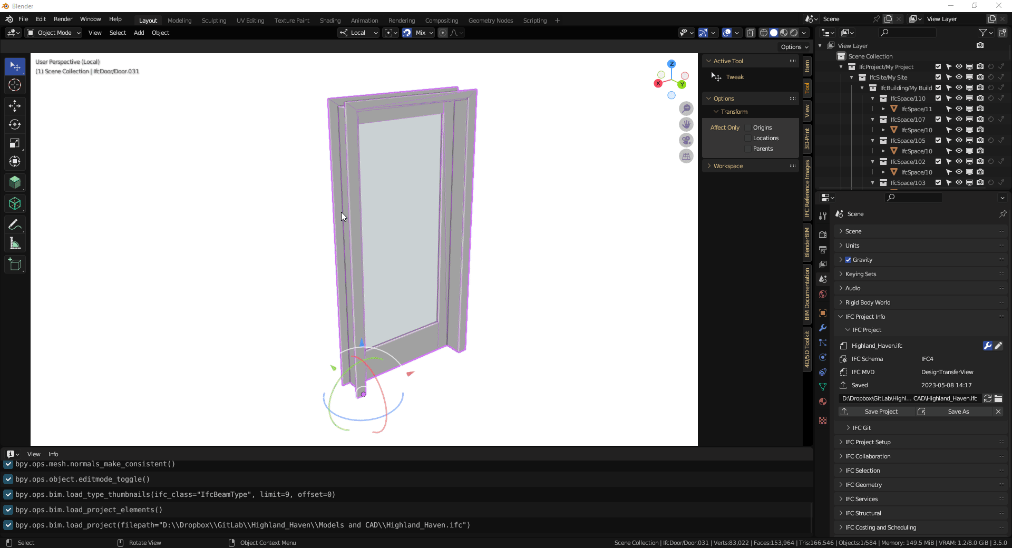The width and height of the screenshot is (1012, 548).
Task: Disable the Gravity checkbox in Scene properties
Action: click(848, 259)
